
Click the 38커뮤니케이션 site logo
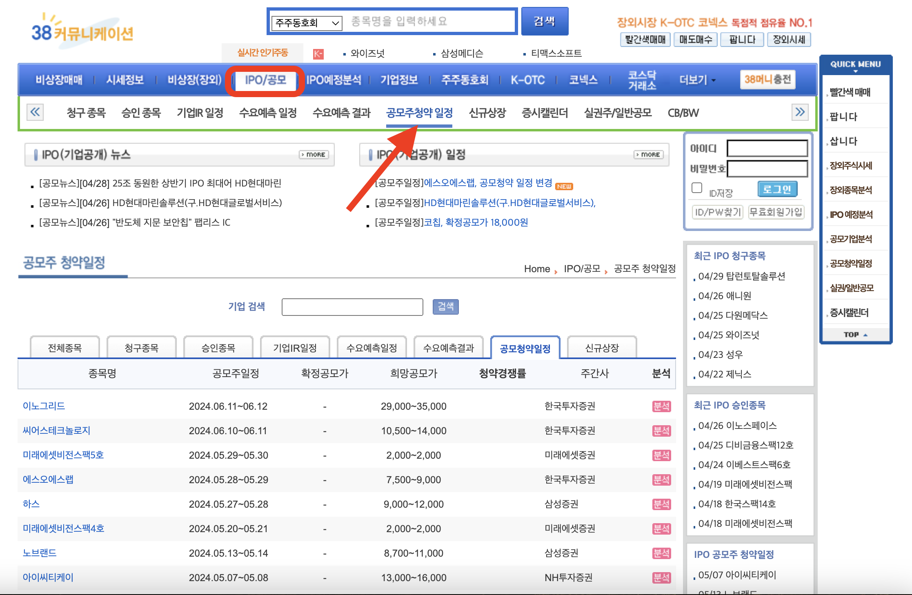82,31
